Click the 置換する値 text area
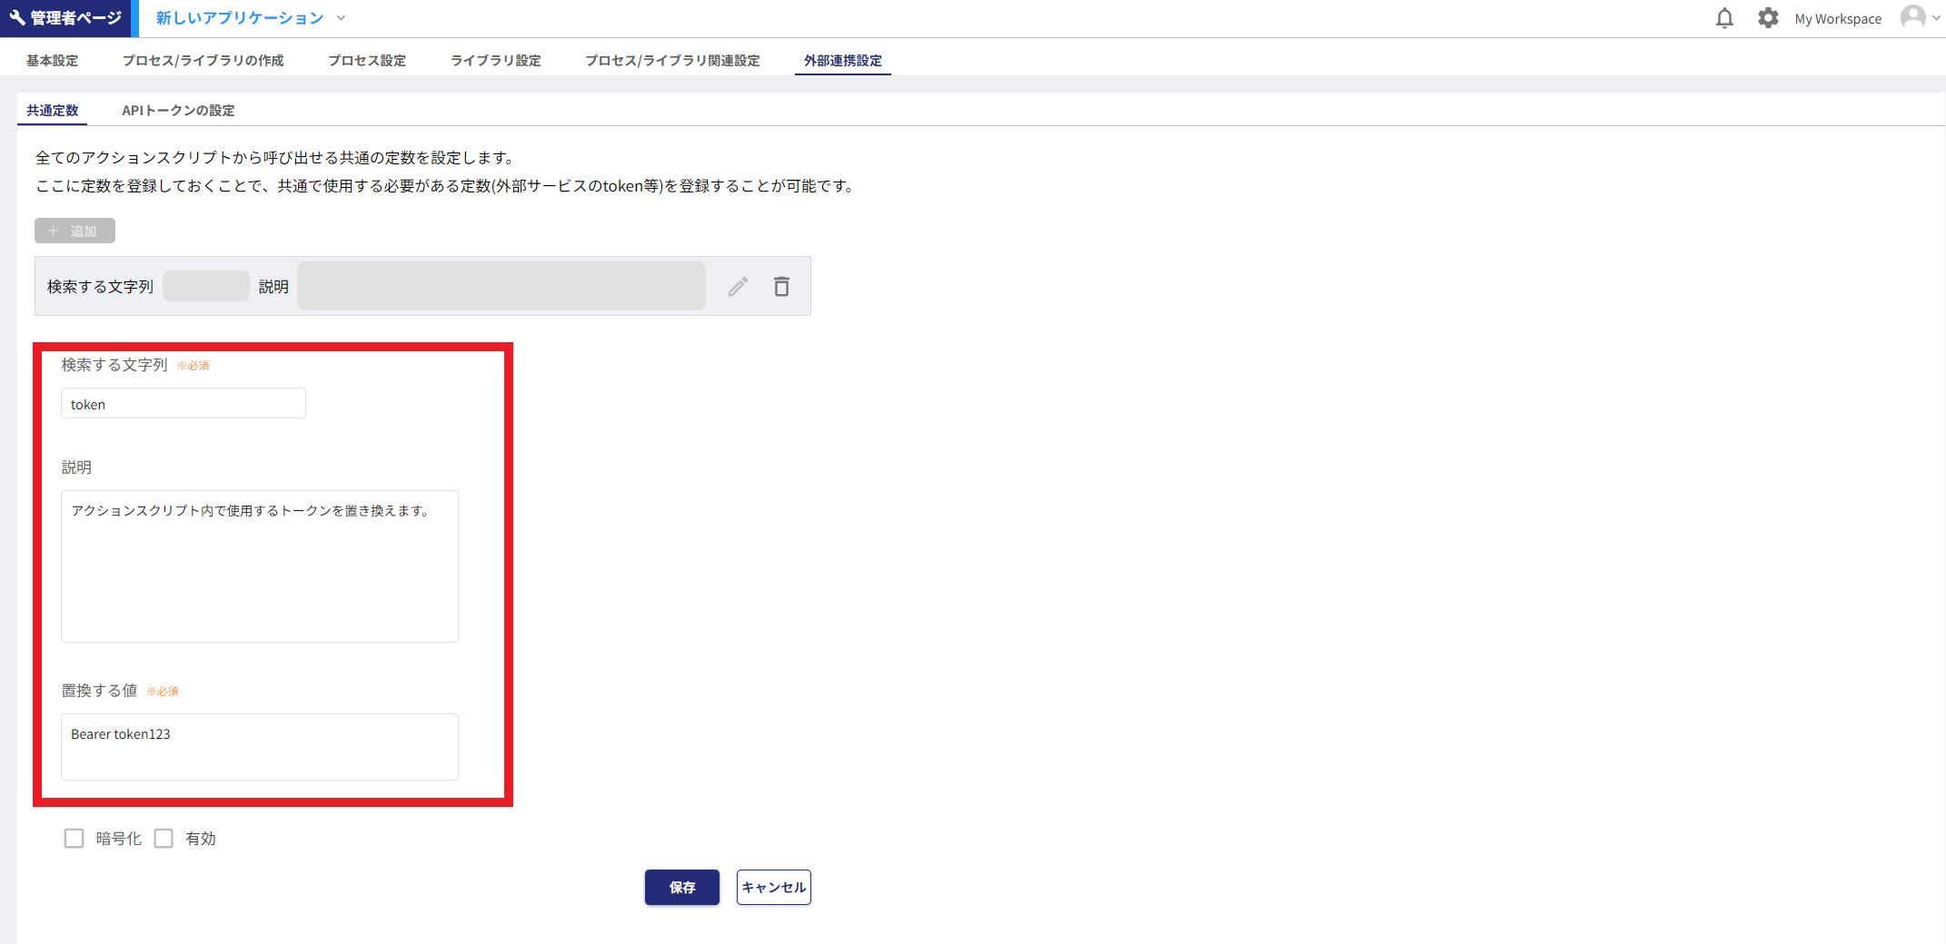Viewport: 1946px width, 944px height. (259, 746)
